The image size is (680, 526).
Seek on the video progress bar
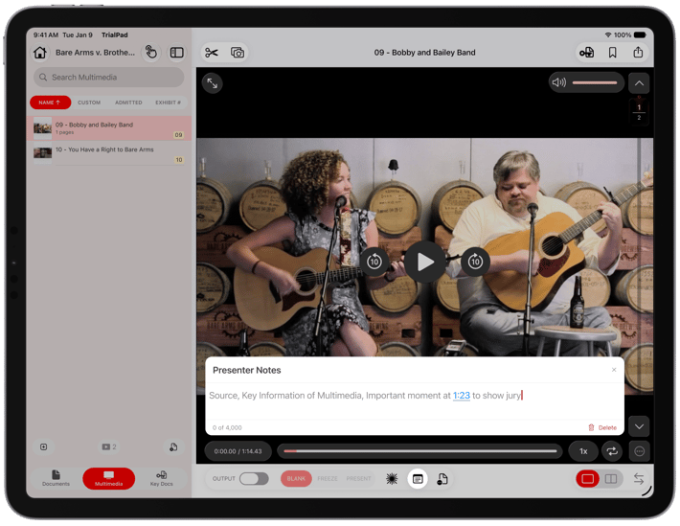[x=419, y=451]
